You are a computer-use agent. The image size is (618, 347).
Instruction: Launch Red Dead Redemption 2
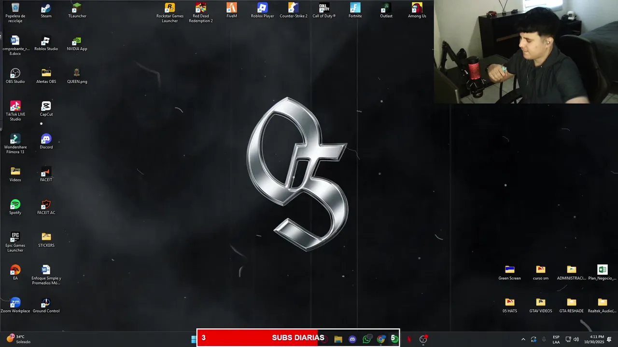click(x=201, y=13)
